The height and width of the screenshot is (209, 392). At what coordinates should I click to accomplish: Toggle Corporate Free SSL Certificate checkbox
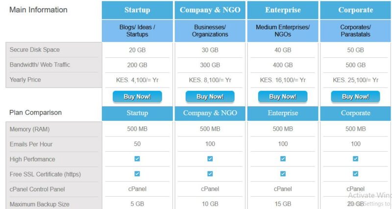(x=356, y=174)
